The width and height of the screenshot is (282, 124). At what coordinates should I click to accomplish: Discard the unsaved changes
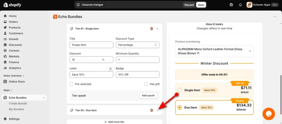[189, 5]
